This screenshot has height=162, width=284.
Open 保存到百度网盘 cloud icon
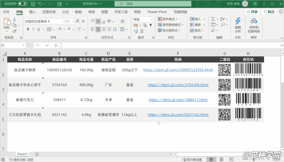(x=254, y=21)
